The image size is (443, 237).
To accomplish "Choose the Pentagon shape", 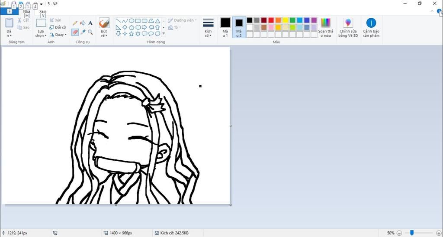I will (x=132, y=27).
